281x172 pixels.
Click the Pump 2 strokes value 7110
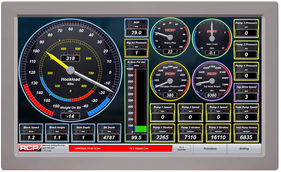190,137
